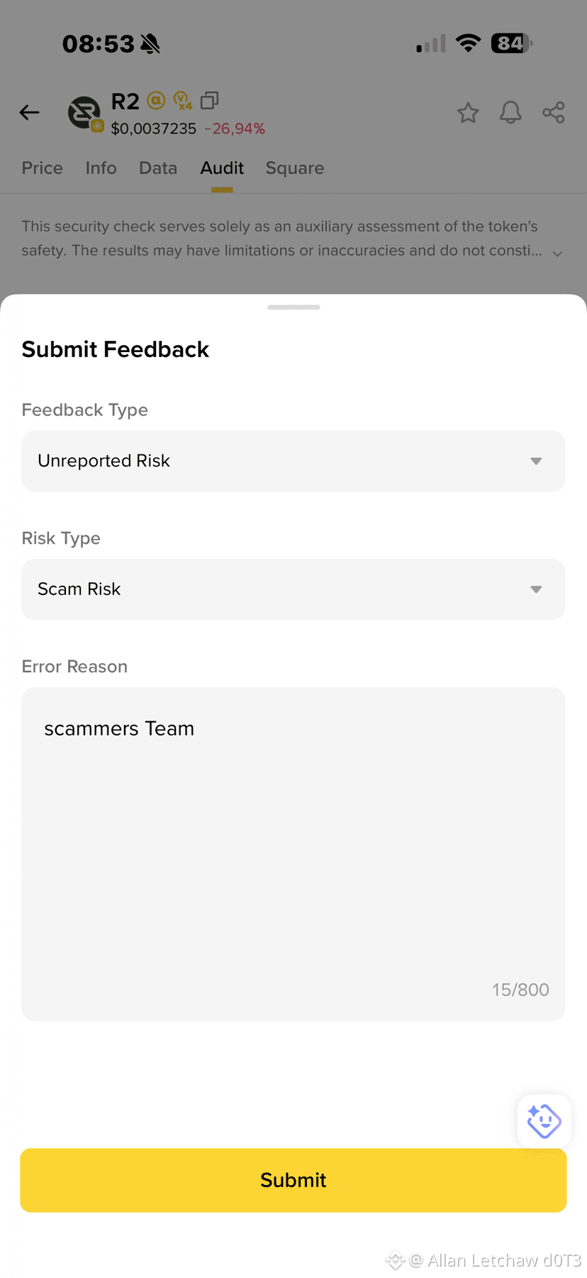Expand the security check disclaimer text

click(x=558, y=253)
